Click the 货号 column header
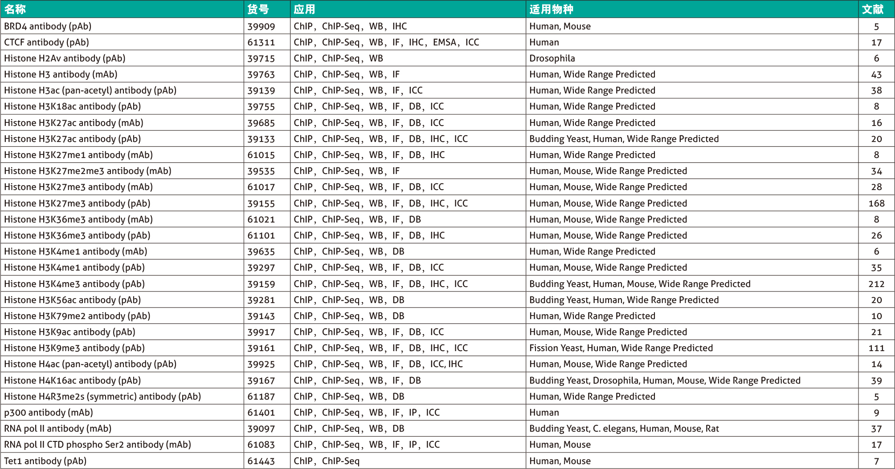This screenshot has width=895, height=469. coord(258,9)
